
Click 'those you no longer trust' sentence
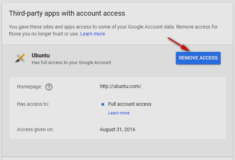coord(44,34)
